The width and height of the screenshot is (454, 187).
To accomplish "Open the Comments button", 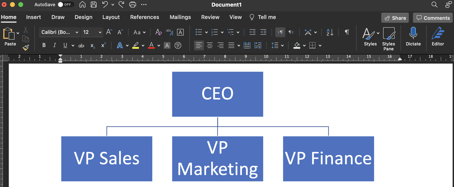I will pos(433,18).
